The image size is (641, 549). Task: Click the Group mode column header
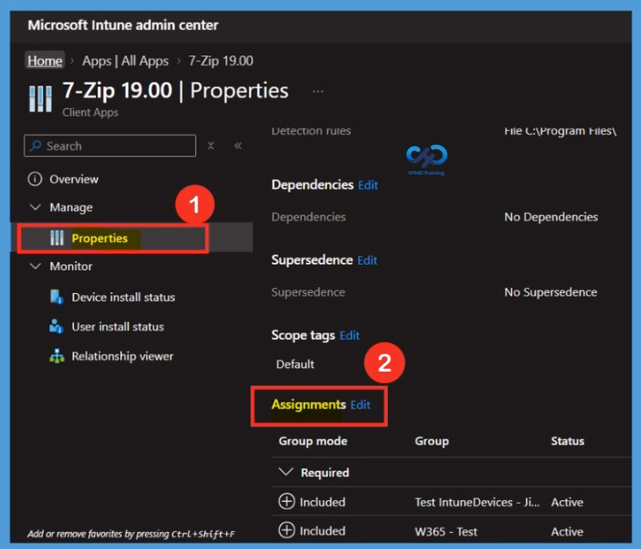coord(312,441)
